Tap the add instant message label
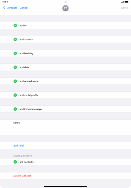131x188 pixels. click(x=31, y=109)
